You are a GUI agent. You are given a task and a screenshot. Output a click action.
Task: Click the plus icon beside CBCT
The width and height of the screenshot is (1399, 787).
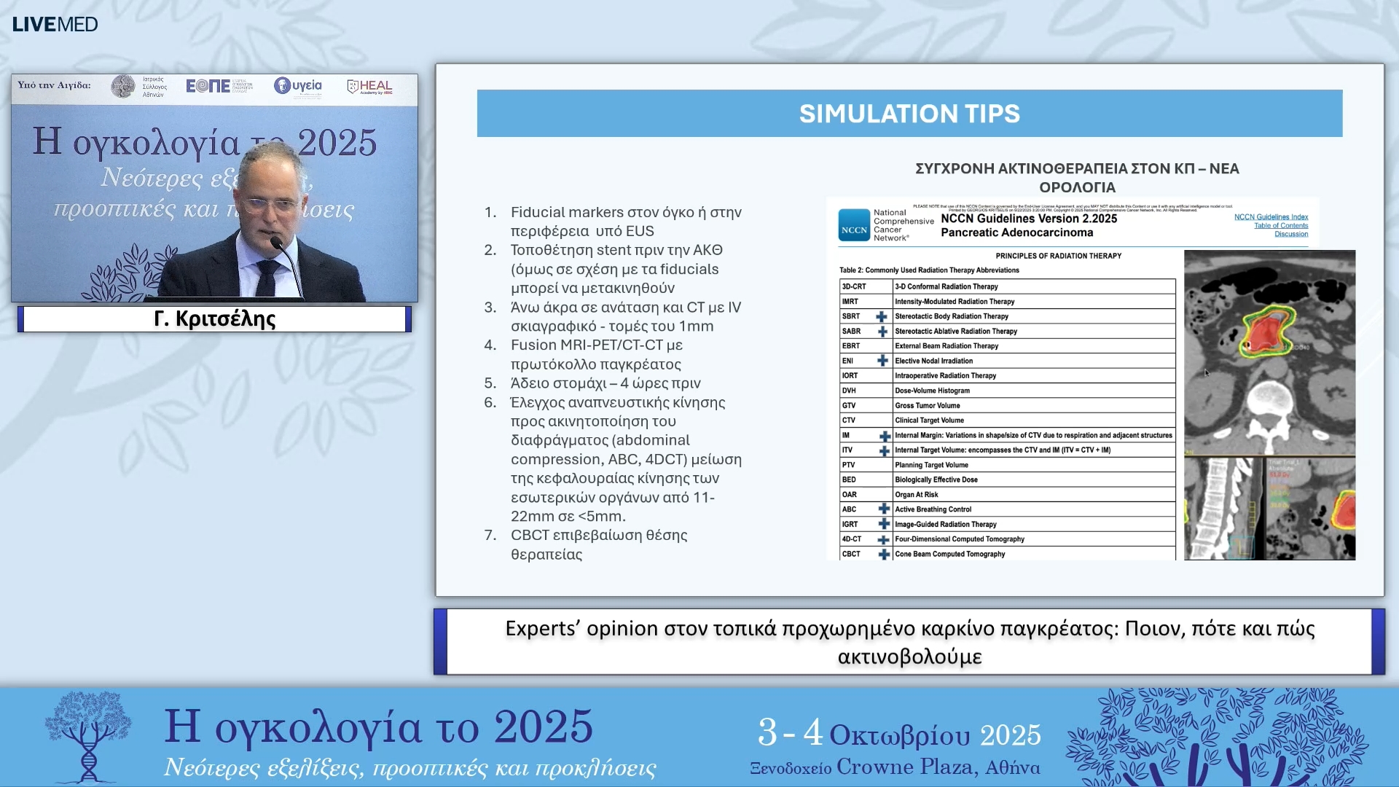click(x=884, y=553)
